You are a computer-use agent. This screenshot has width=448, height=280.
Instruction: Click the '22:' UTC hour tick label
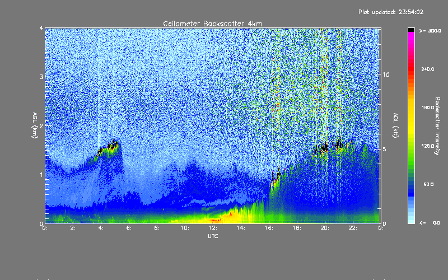353,228
